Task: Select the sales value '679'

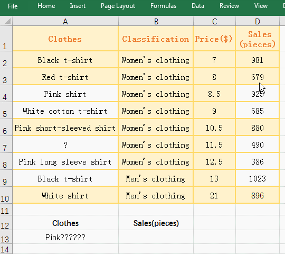Action: tap(258, 77)
